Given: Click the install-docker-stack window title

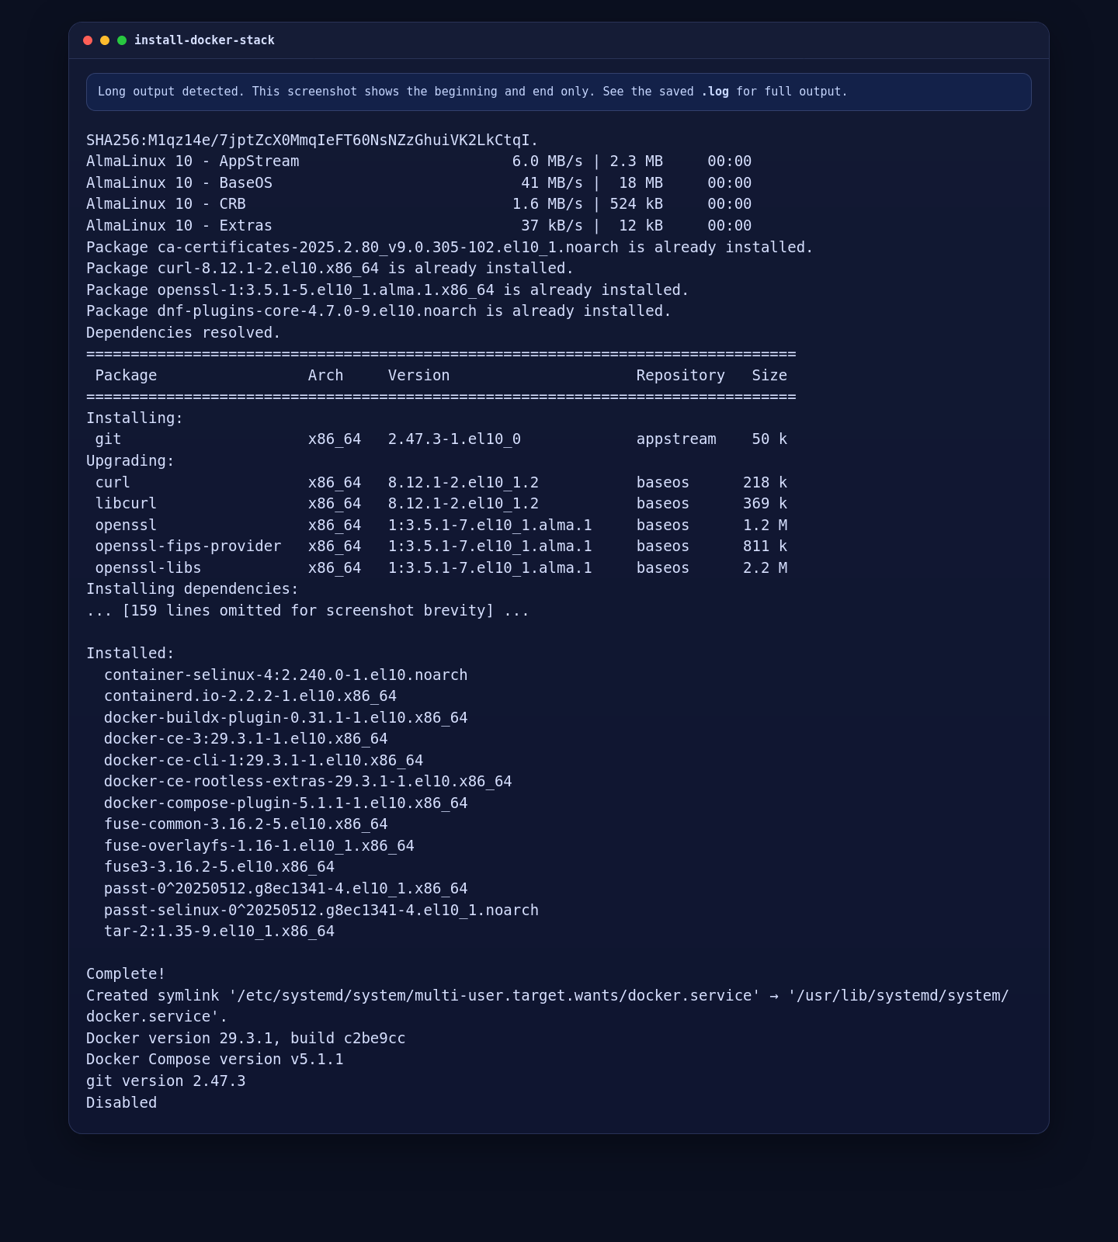Looking at the screenshot, I should tap(204, 40).
